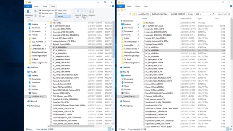Screen dimensions: 233x131
Task: Open Help icon in left window
Action: point(113,6)
